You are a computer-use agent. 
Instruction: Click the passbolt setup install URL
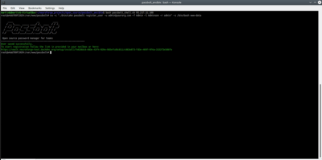[x=86, y=50]
